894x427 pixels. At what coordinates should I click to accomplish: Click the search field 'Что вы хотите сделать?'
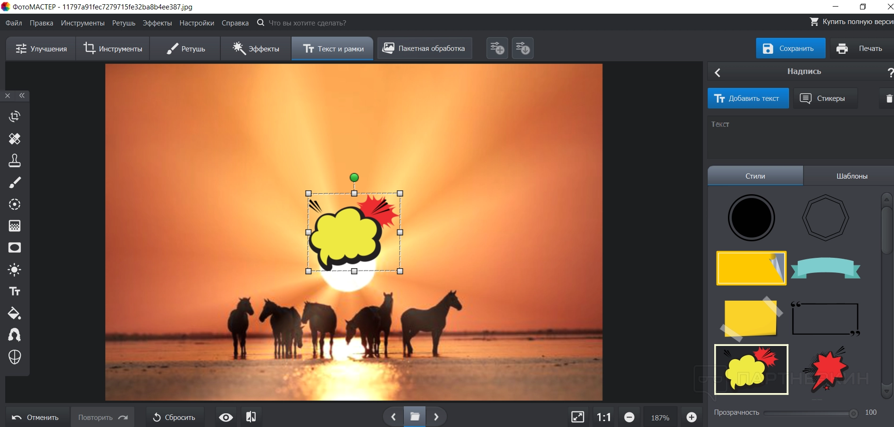click(x=307, y=23)
